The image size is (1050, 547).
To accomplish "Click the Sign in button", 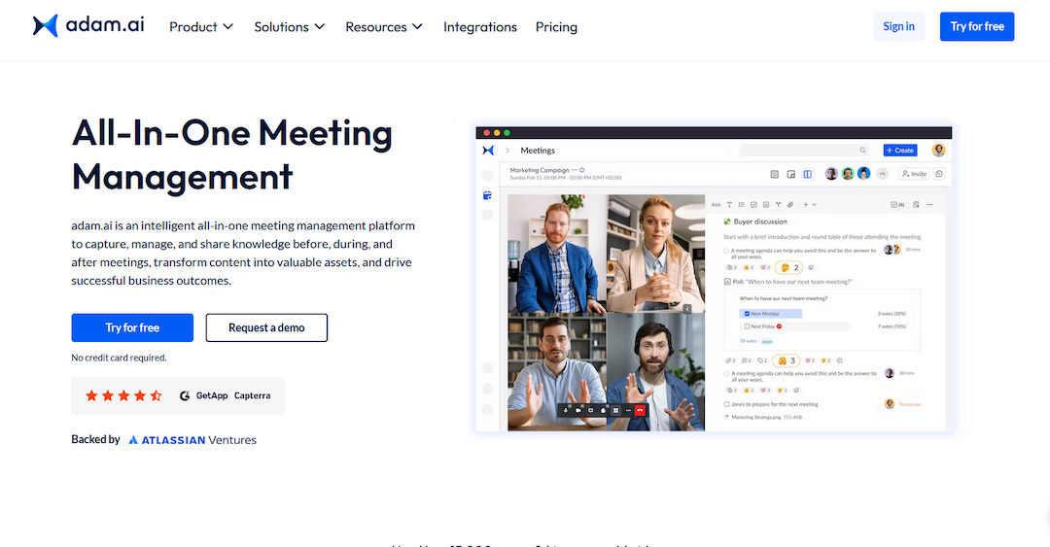I will 898,27.
